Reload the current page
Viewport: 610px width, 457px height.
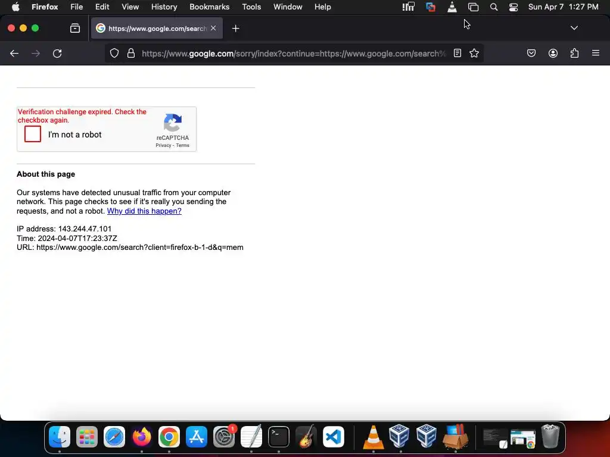(x=57, y=53)
